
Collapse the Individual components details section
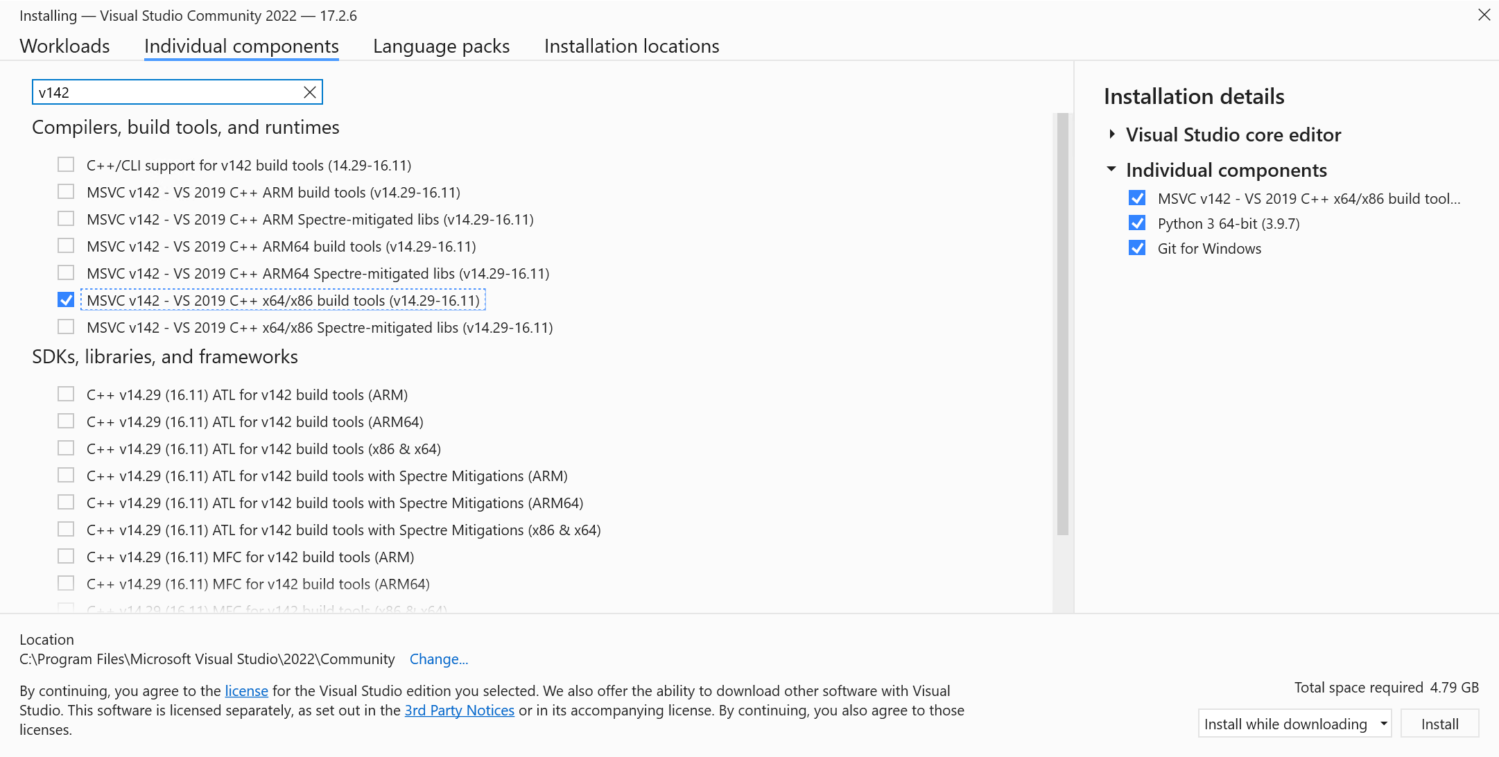pyautogui.click(x=1111, y=169)
